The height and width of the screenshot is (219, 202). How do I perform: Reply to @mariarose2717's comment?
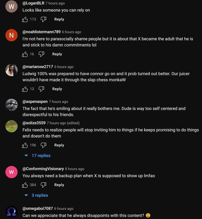click(57, 89)
